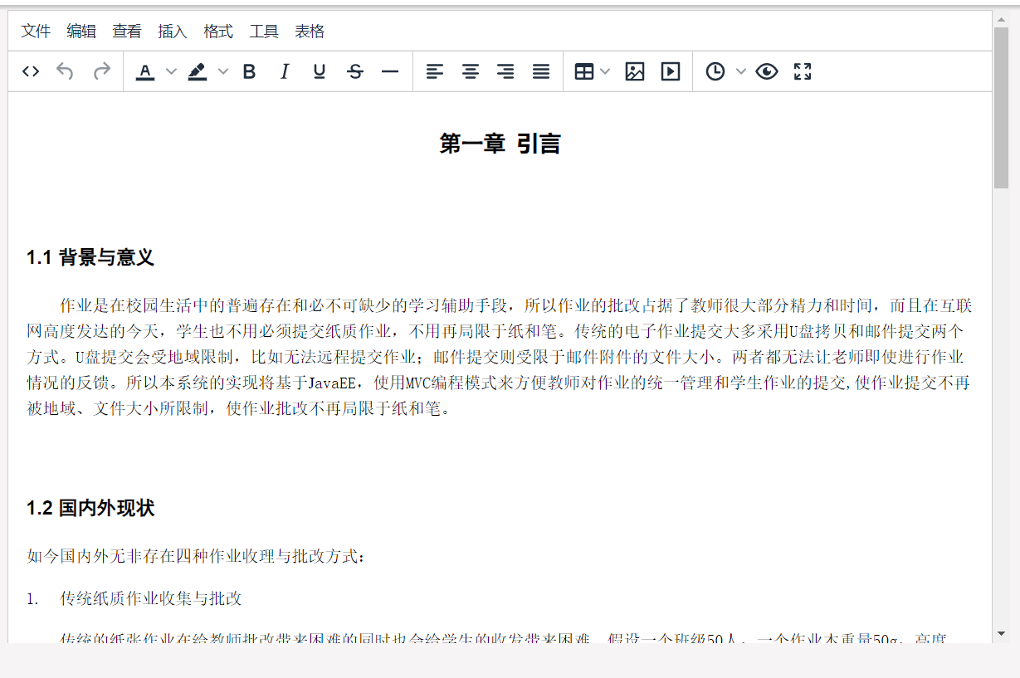
Task: Open the 插入 menu
Action: (171, 31)
